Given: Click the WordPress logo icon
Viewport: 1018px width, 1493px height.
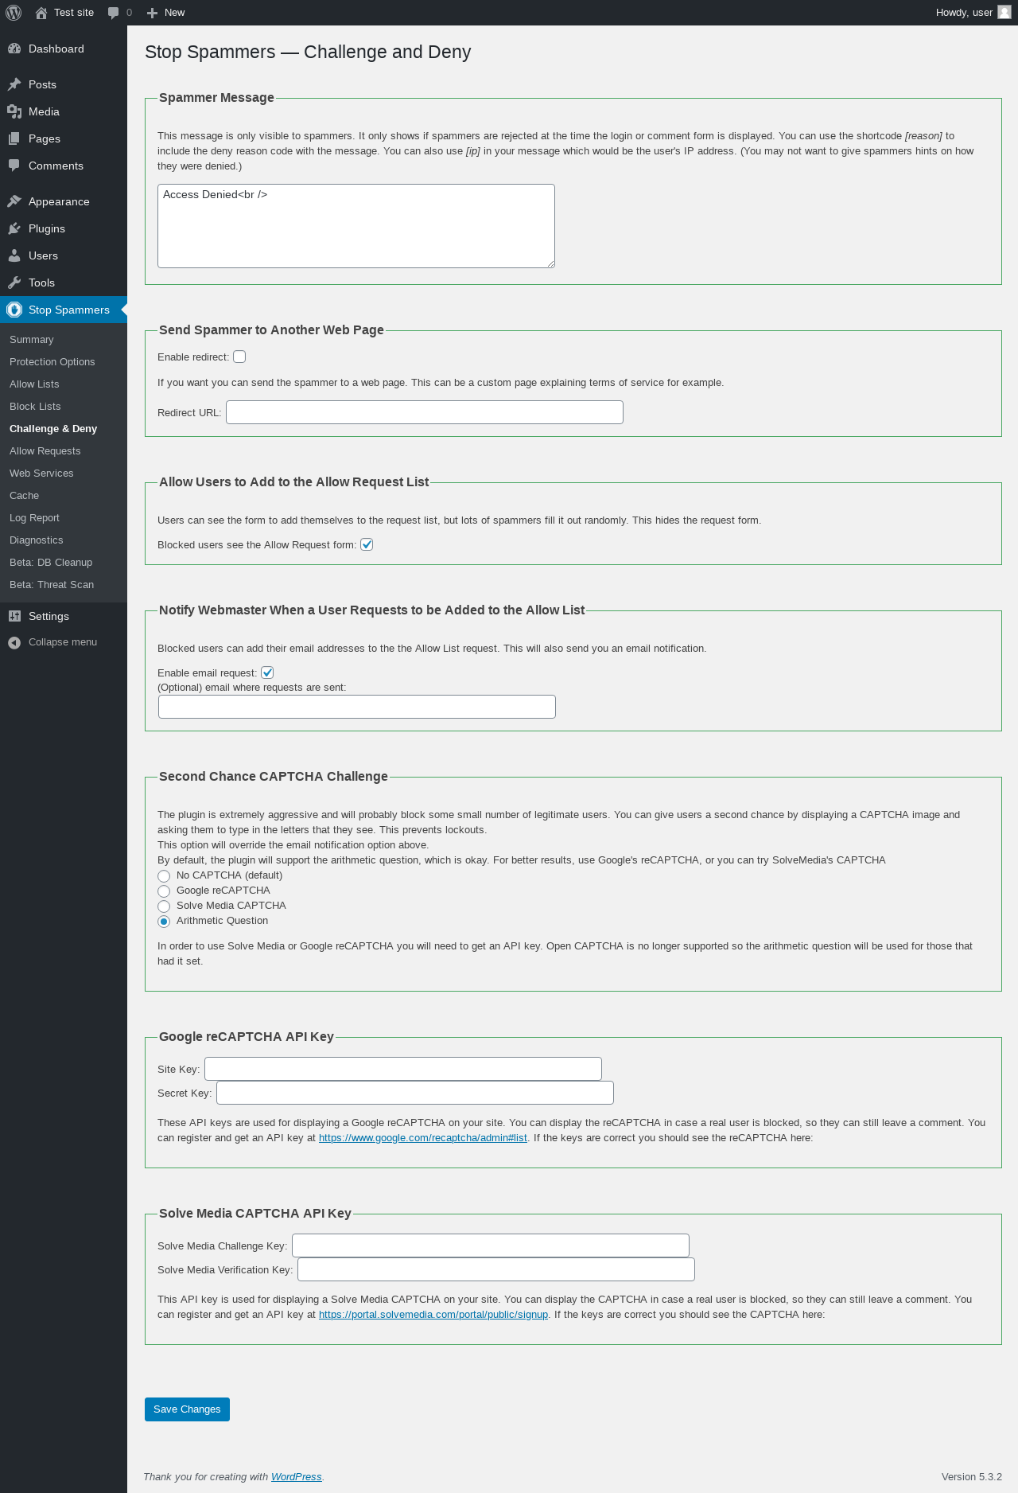Looking at the screenshot, I should click(x=14, y=13).
